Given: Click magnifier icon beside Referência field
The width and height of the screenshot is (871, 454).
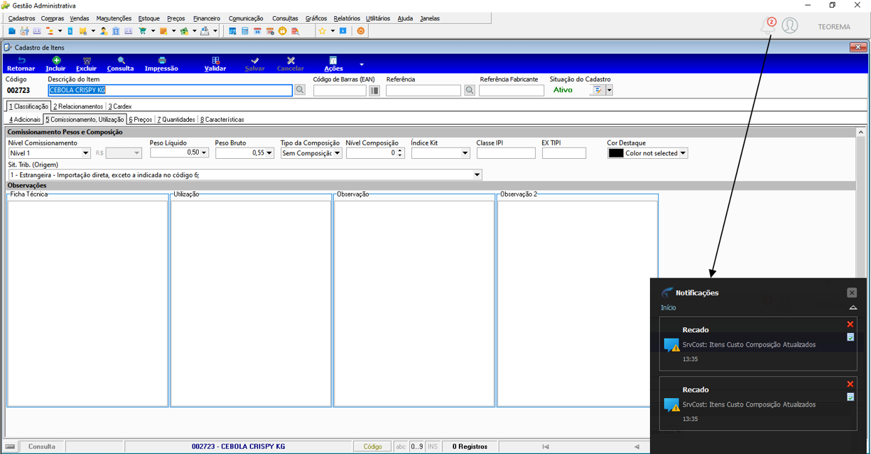Looking at the screenshot, I should 469,90.
